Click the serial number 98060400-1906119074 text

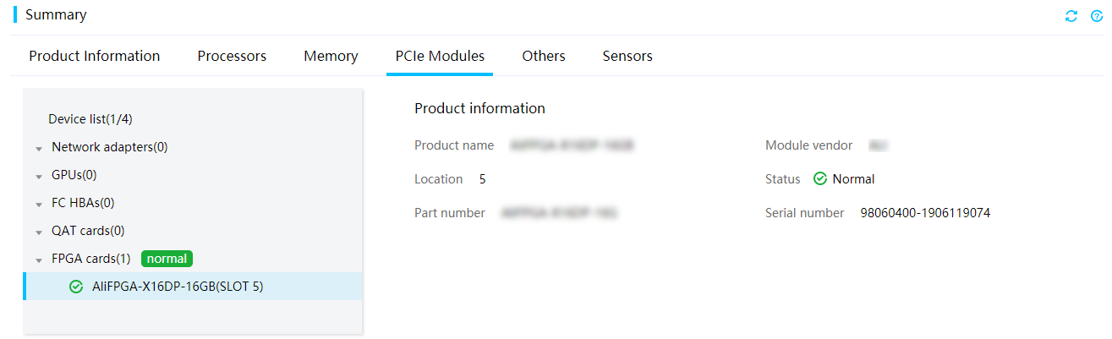[x=925, y=213]
